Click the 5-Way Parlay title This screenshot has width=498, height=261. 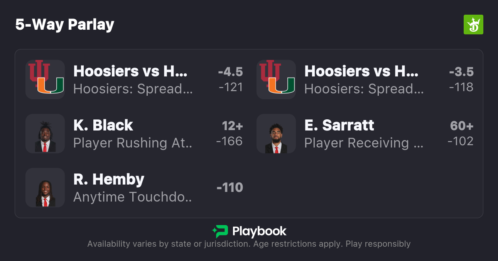point(65,25)
